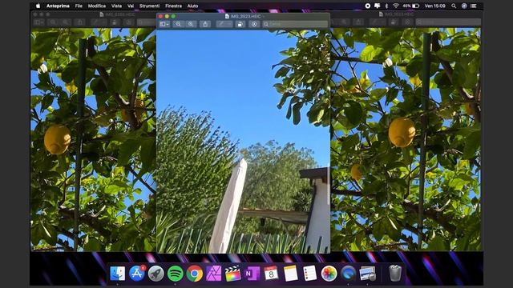Click the clock showing Ven 15:09

click(434, 6)
